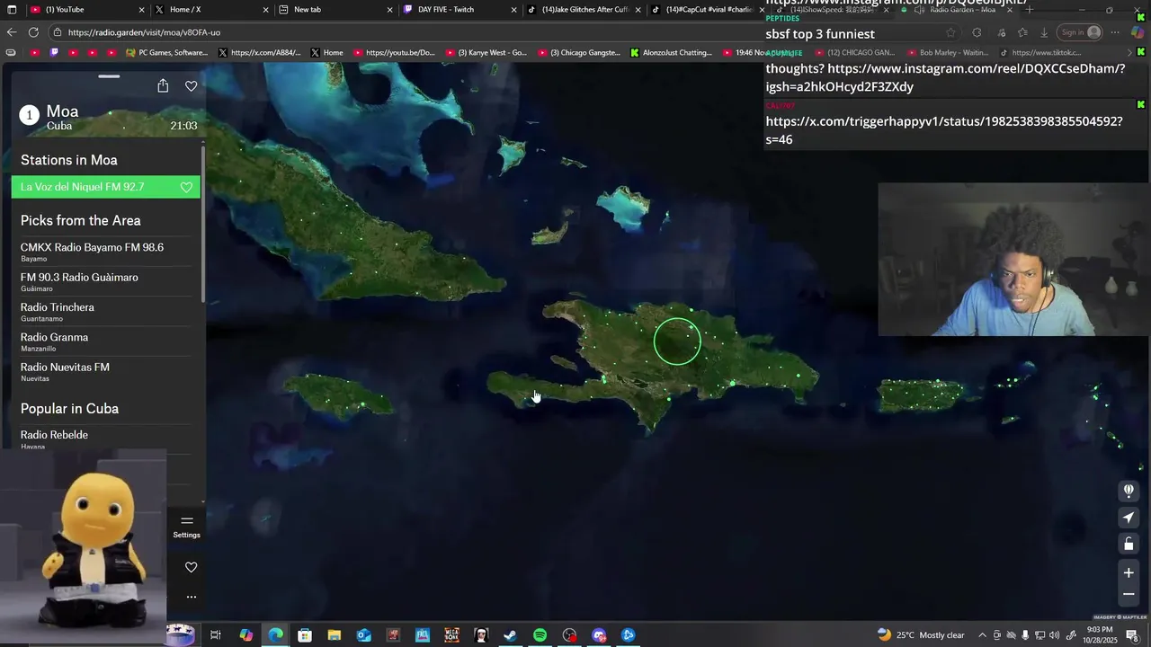The height and width of the screenshot is (647, 1151).
Task: Open the weather widget 25°C Mostly clear
Action: pyautogui.click(x=921, y=635)
